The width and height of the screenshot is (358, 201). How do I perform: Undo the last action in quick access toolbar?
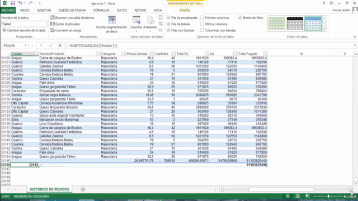pos(20,3)
